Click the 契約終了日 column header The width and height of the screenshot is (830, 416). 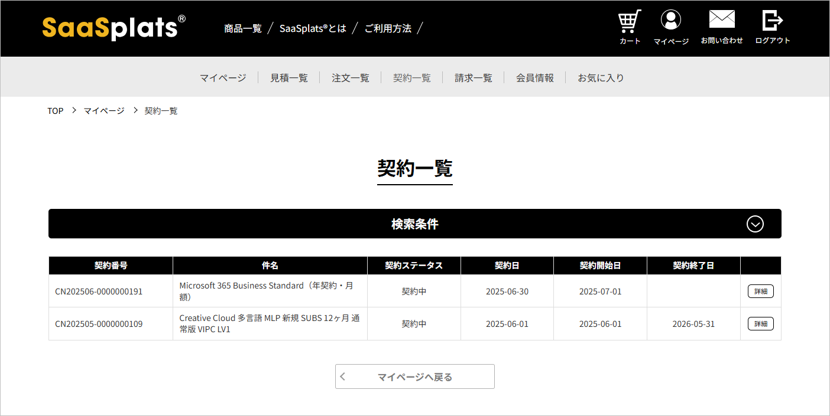(693, 266)
